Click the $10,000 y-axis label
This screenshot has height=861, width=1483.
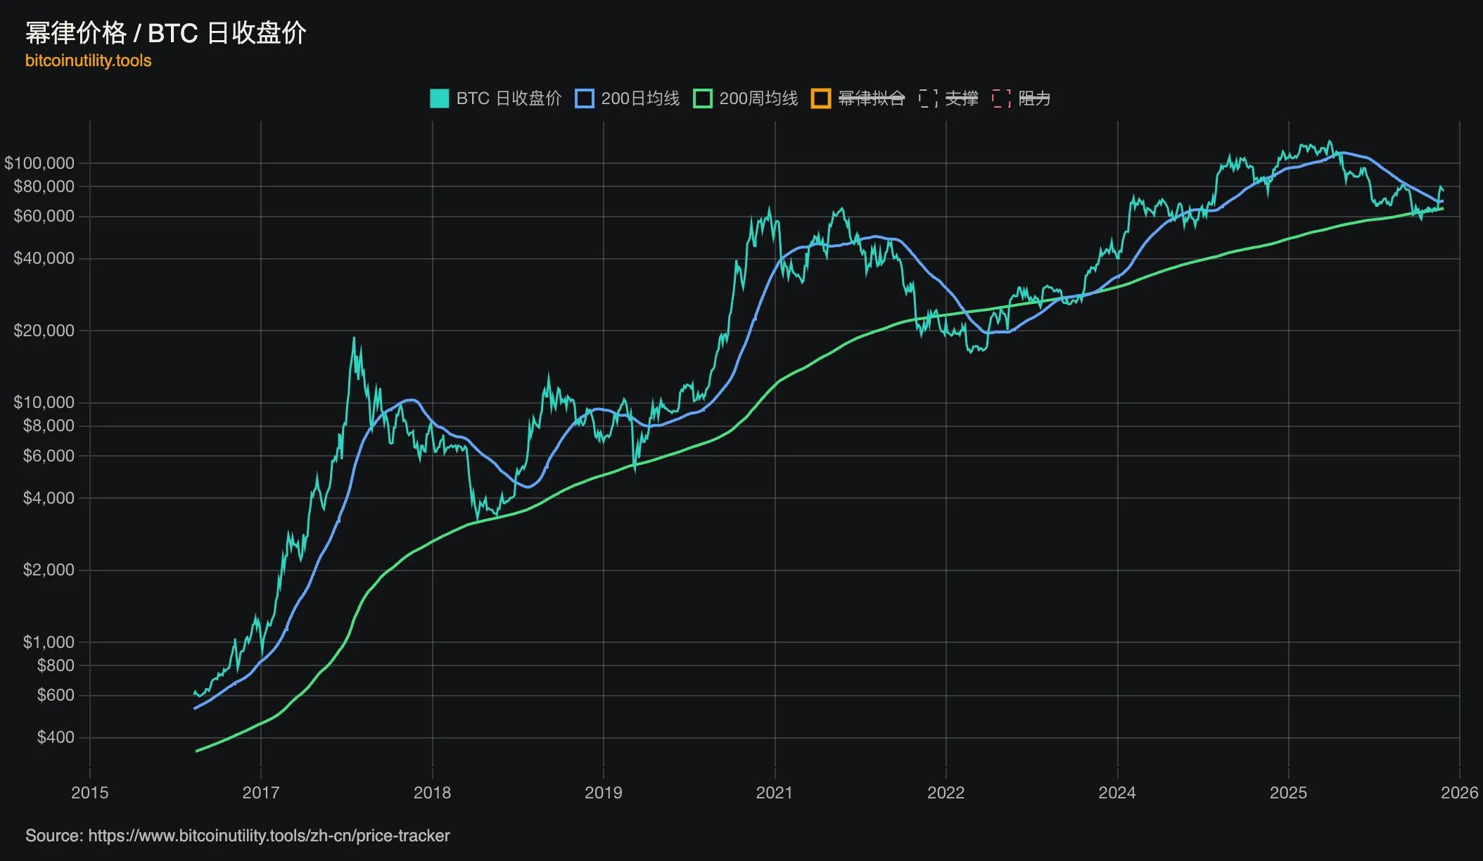point(44,402)
